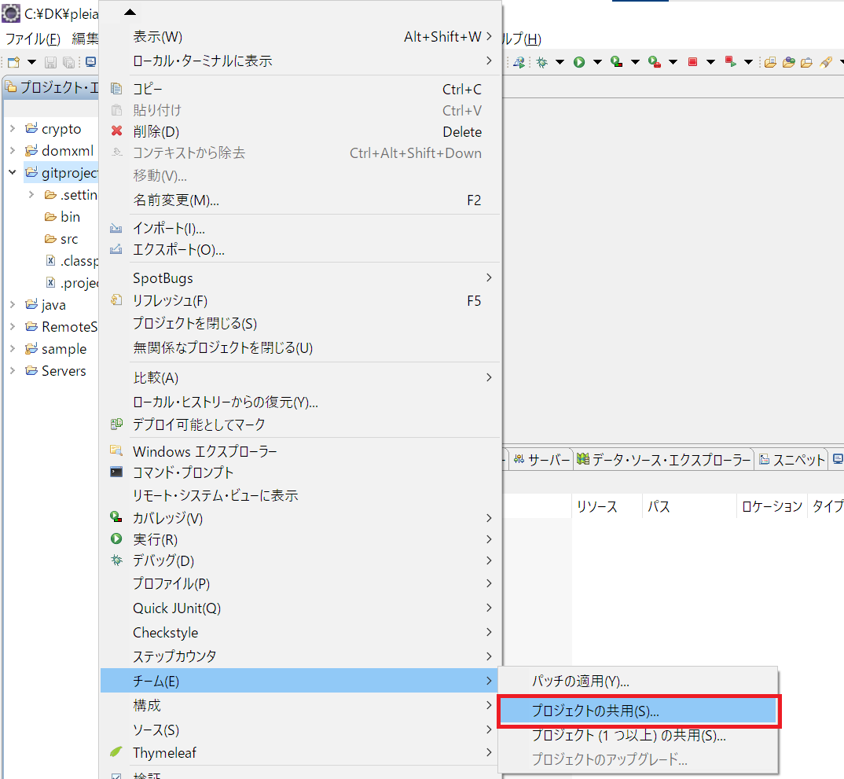Click the blue terminal monitor toolbar icon

91,62
